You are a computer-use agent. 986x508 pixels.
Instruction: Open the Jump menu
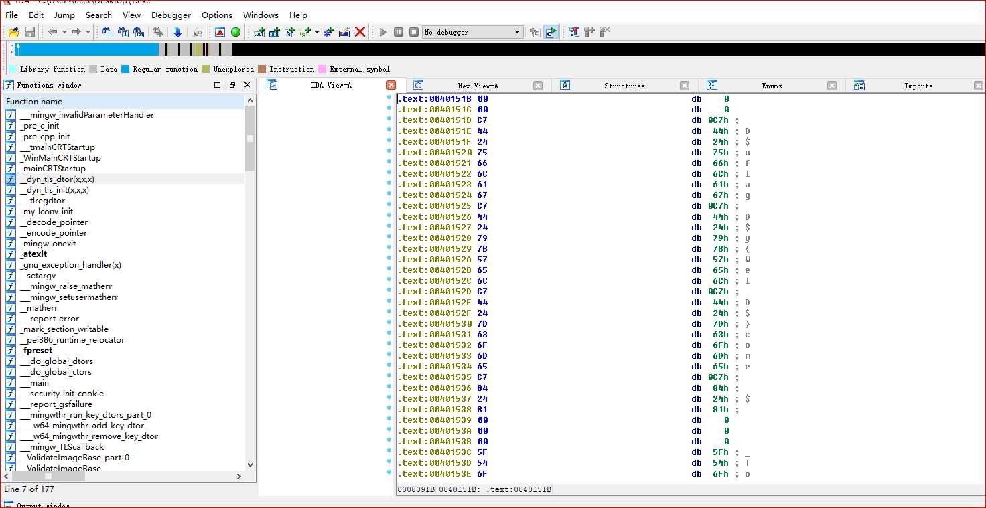(64, 15)
